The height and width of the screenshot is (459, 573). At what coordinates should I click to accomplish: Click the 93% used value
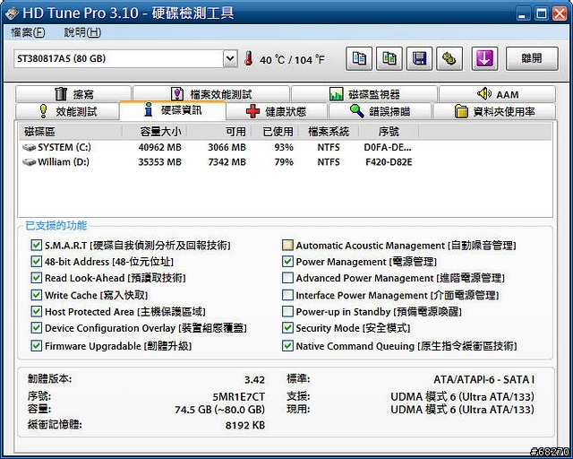coord(284,148)
